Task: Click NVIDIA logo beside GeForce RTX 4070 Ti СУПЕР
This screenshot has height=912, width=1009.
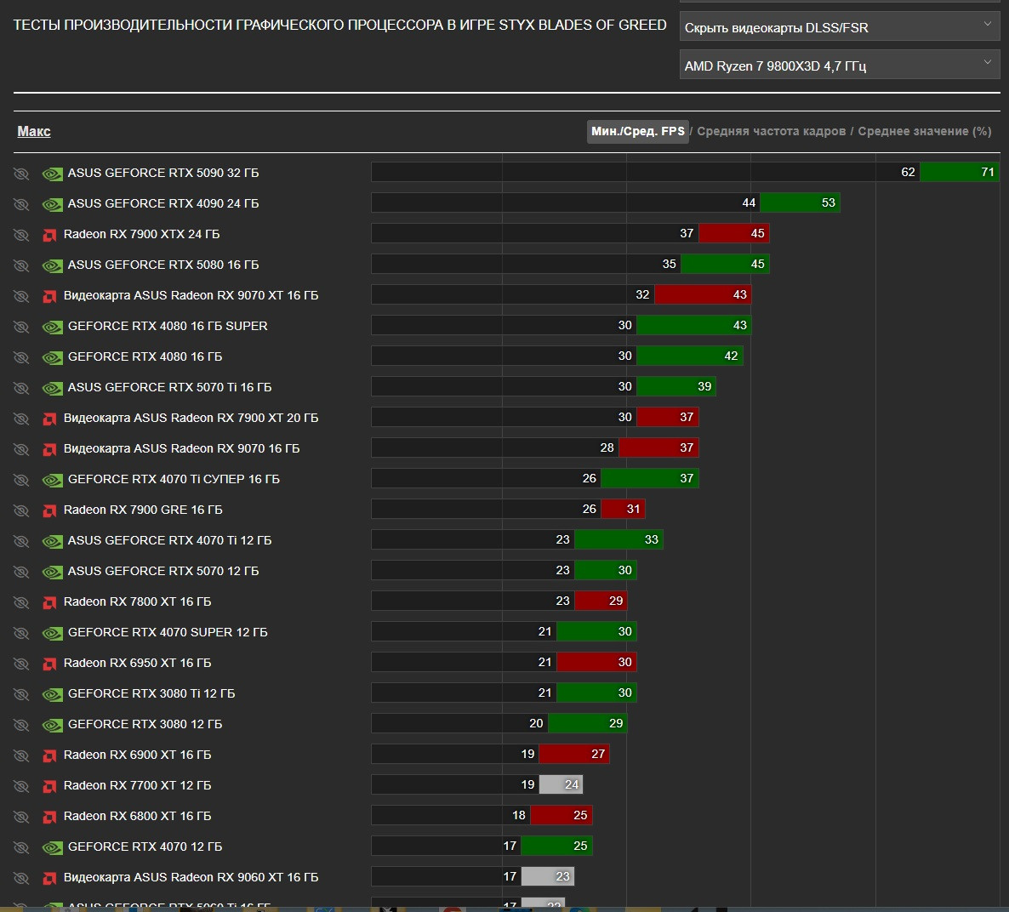Action: point(52,480)
